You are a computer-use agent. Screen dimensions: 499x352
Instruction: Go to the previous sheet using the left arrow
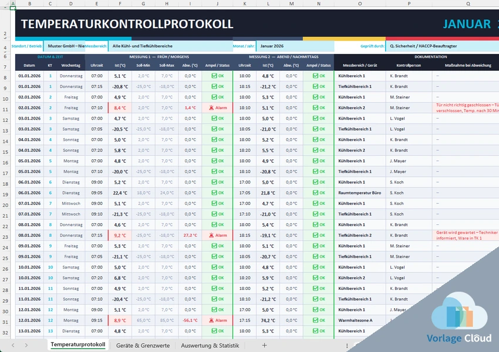pos(13,346)
